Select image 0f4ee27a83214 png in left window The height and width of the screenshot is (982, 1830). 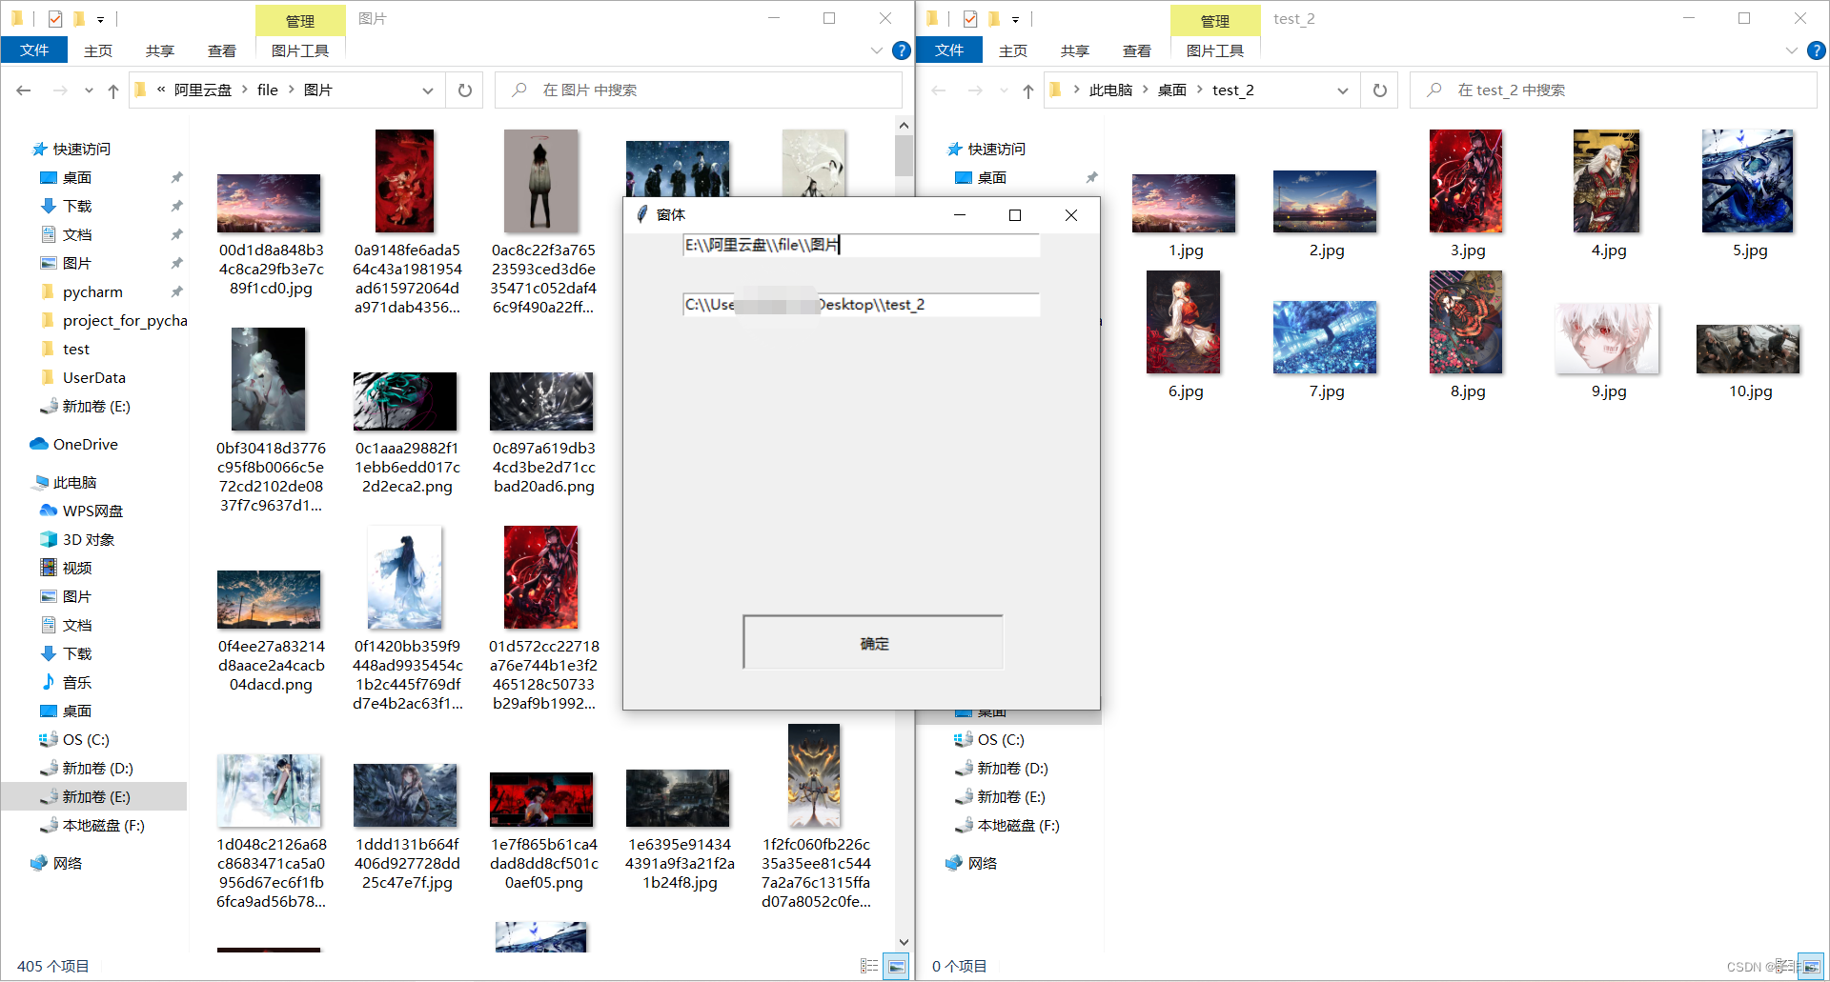[269, 600]
